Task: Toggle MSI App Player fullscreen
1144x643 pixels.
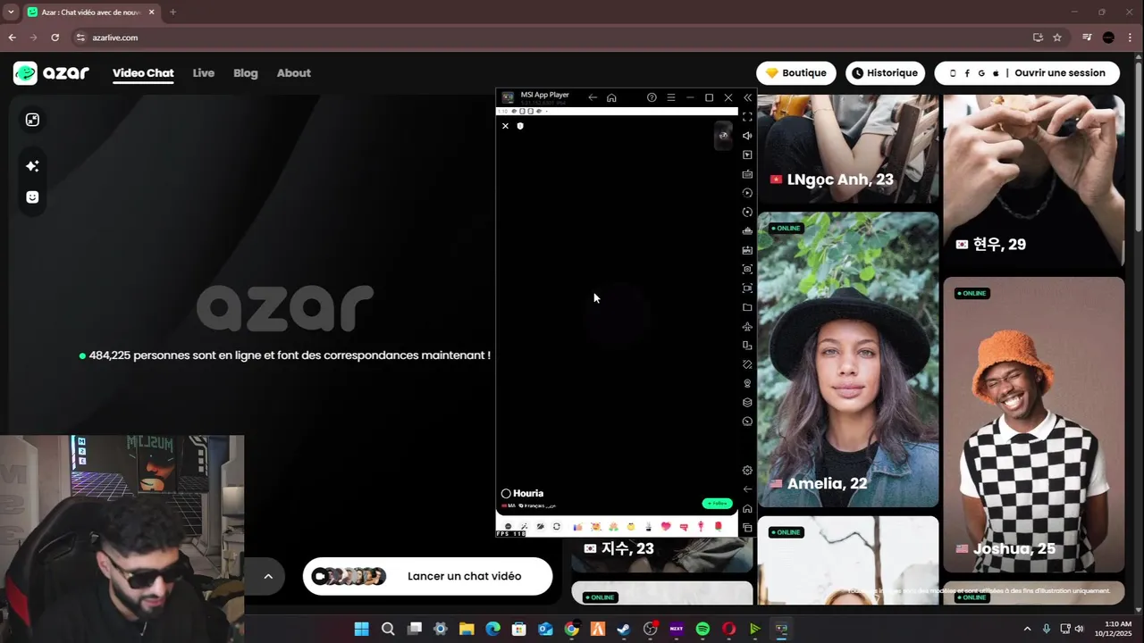Action: click(748, 117)
